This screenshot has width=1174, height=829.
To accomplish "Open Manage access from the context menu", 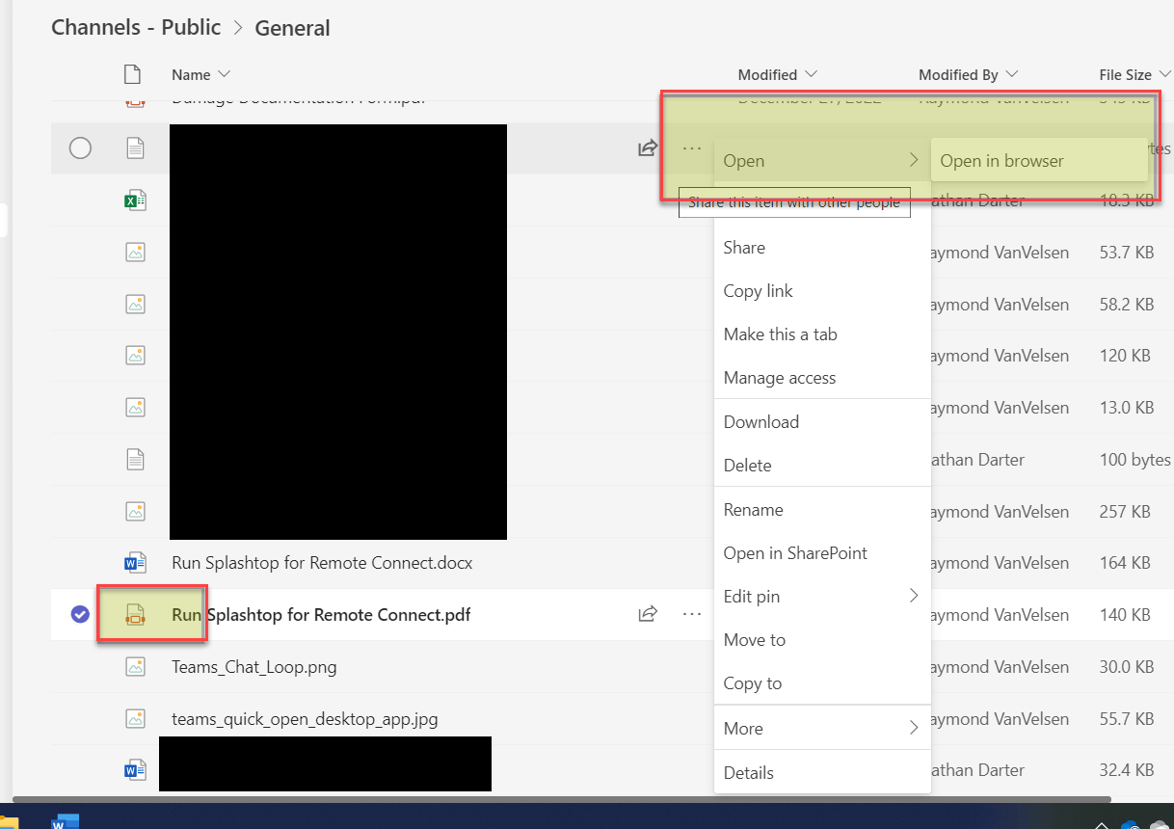I will tap(822, 378).
